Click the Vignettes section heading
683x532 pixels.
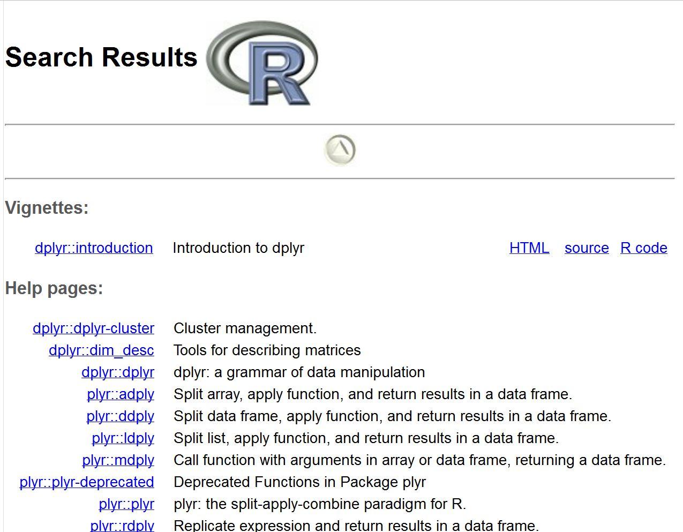(47, 208)
